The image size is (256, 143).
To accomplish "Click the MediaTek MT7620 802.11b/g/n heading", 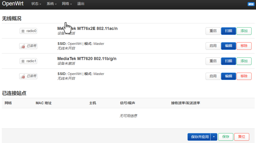I will [87, 59].
